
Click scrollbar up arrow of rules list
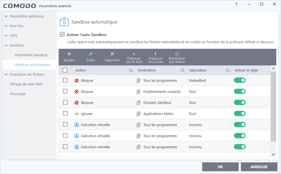click(x=273, y=68)
